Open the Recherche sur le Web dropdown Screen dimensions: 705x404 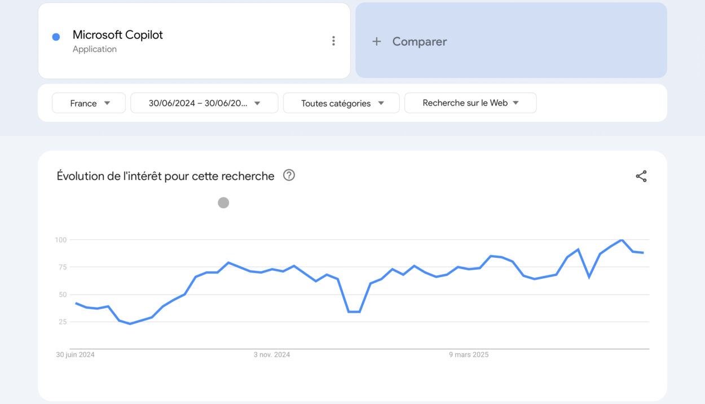click(x=470, y=103)
